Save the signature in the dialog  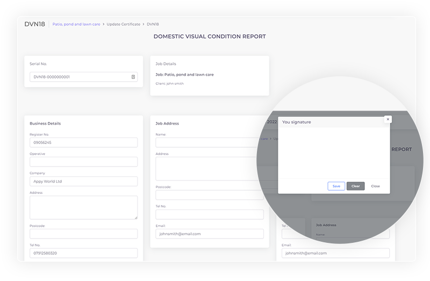pos(336,186)
